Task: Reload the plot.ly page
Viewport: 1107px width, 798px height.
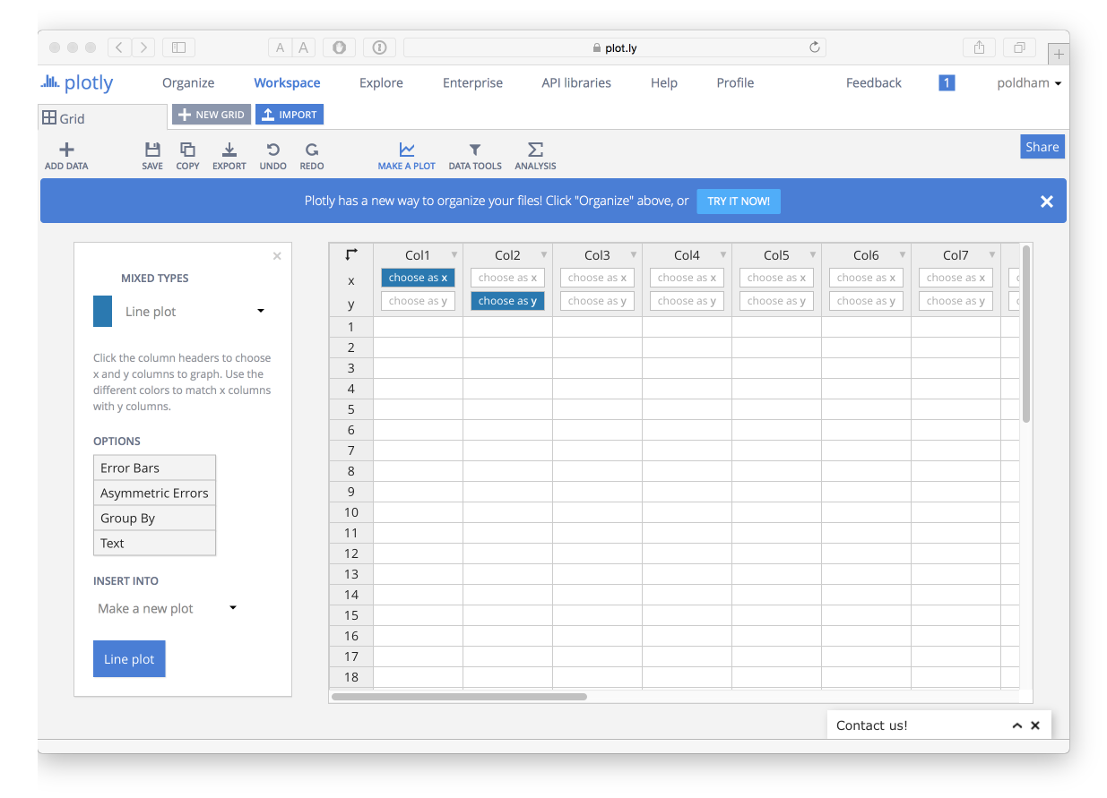Action: point(815,47)
